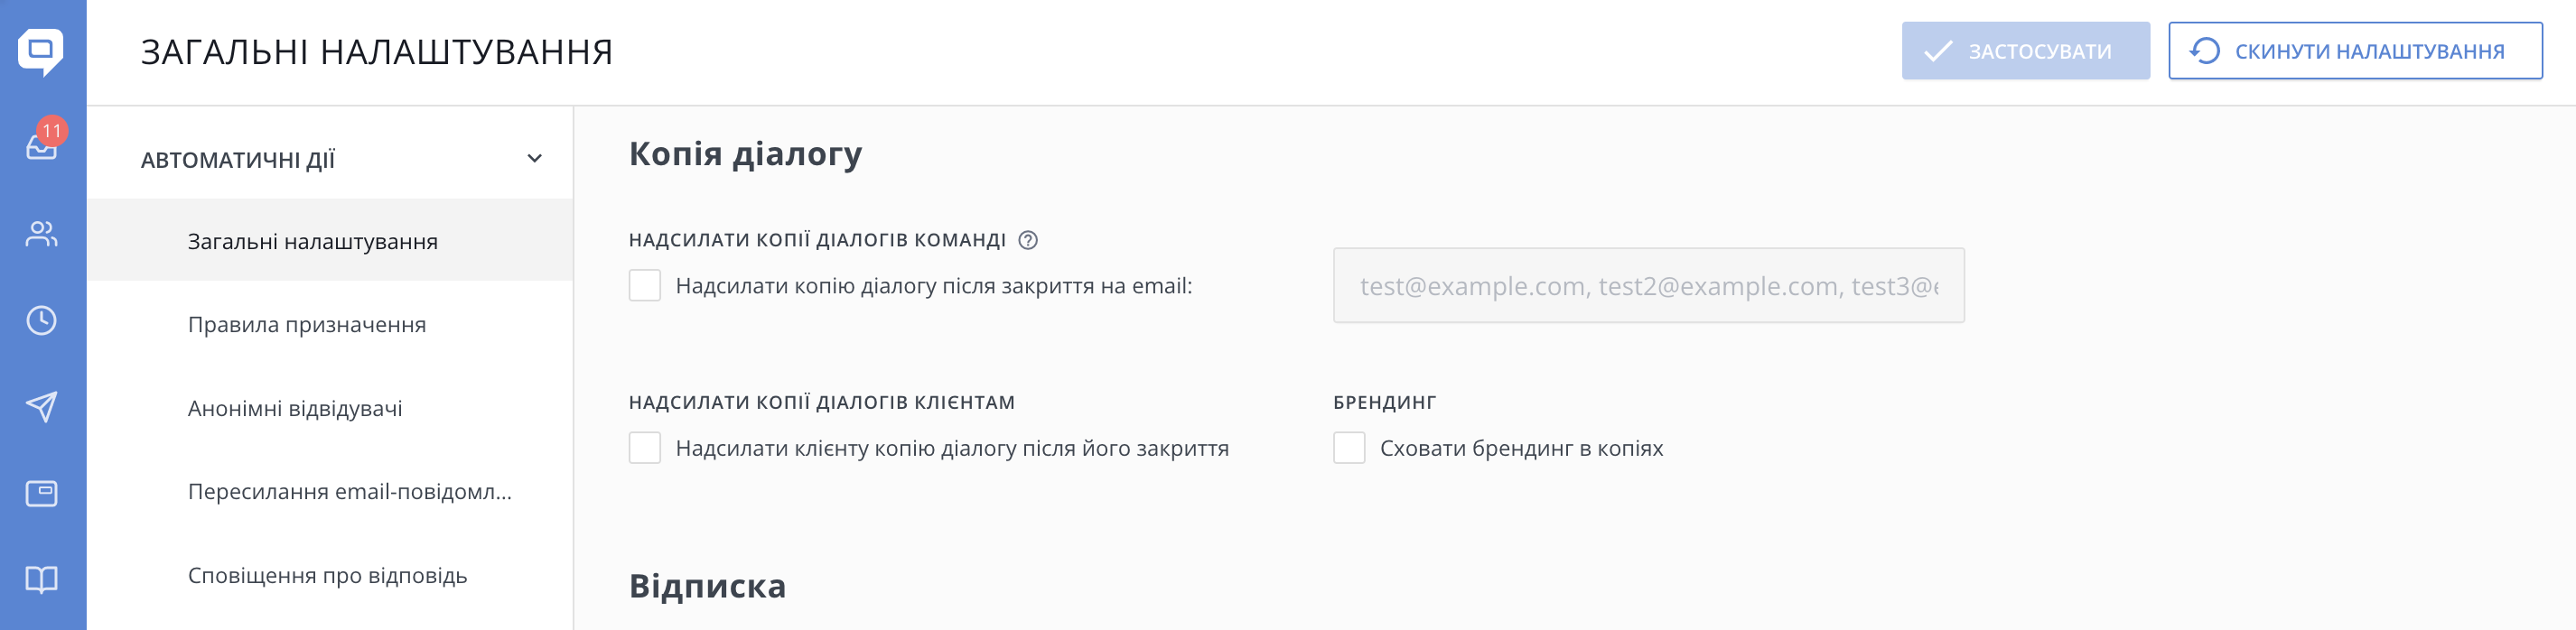Open the inbox with 11 notifications

[x=41, y=146]
